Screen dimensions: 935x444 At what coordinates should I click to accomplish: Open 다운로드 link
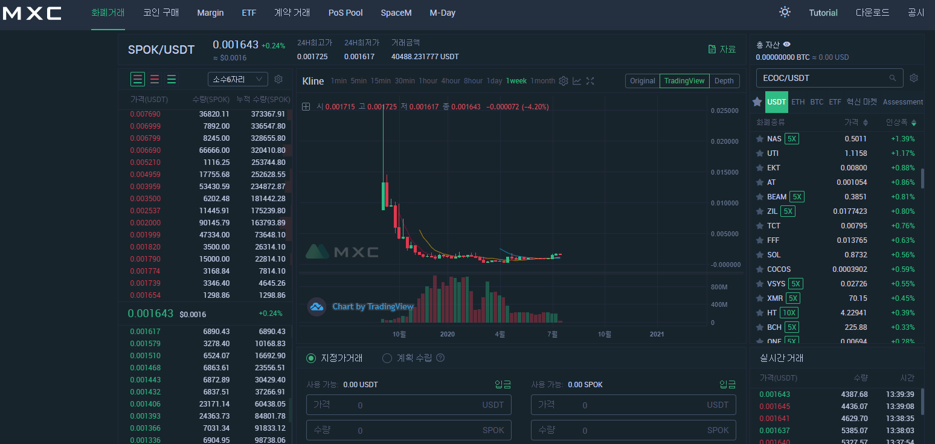[x=872, y=13]
